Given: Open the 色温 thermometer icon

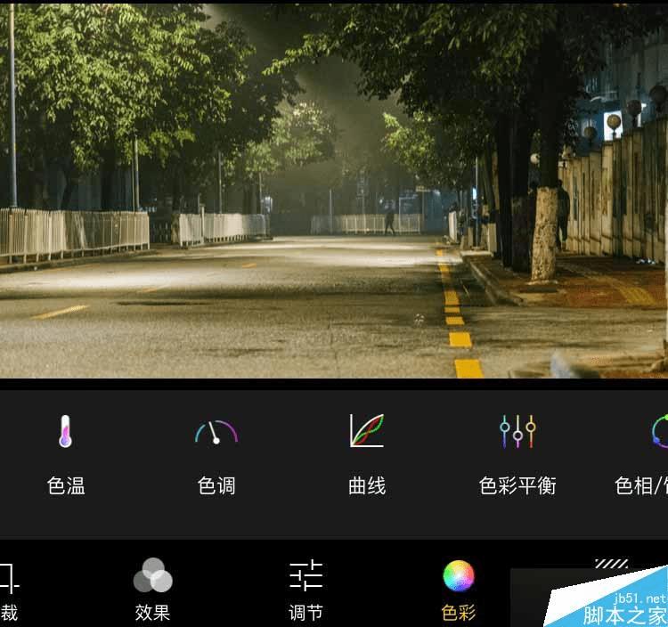Looking at the screenshot, I should 65,431.
